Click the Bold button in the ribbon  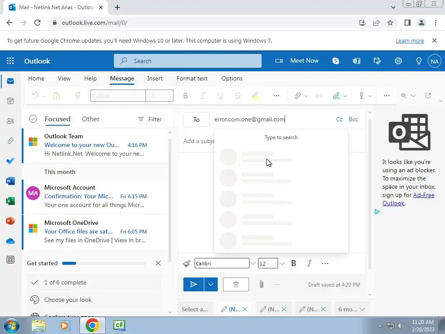click(185, 96)
